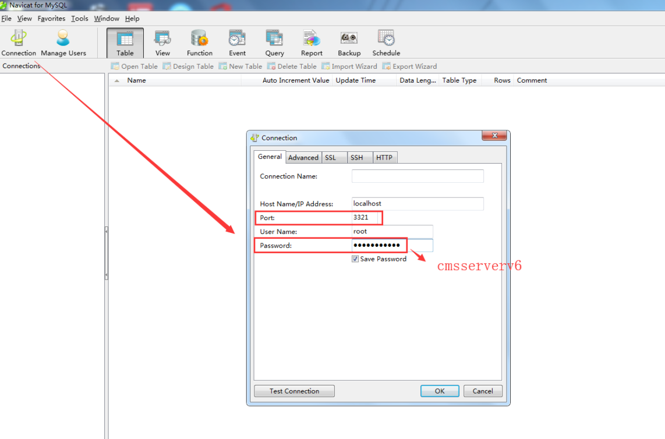Click the Data Length column header

(x=418, y=80)
